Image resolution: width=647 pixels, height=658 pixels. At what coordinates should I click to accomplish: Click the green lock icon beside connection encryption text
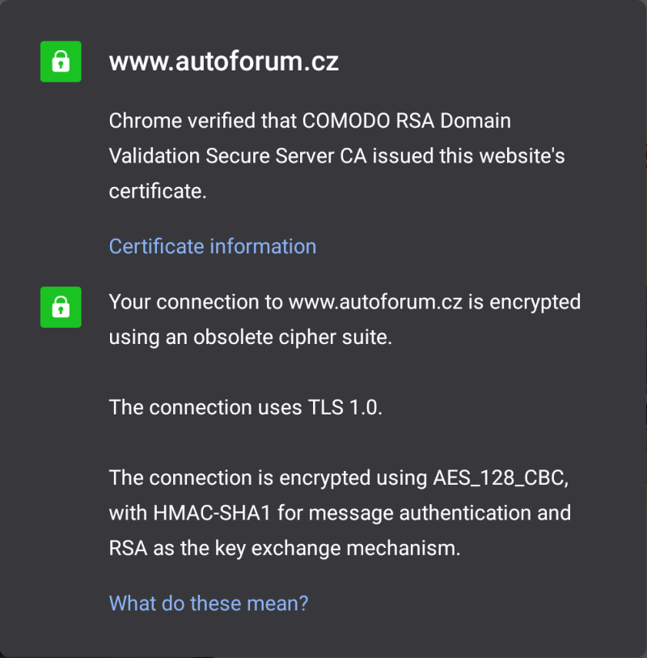(x=61, y=307)
